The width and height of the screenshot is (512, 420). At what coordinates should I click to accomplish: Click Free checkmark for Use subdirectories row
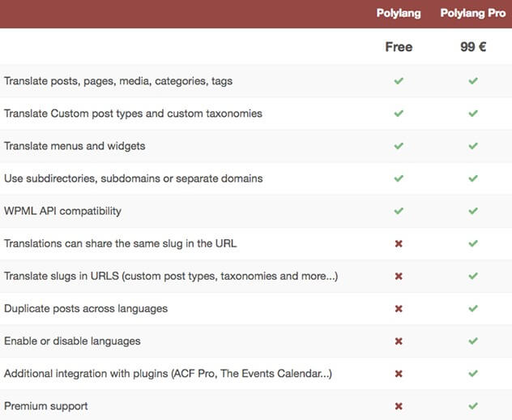click(x=399, y=178)
